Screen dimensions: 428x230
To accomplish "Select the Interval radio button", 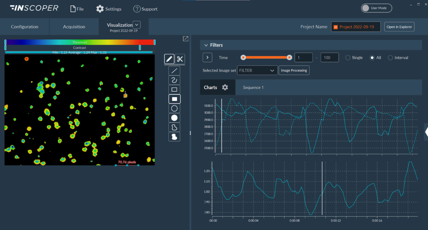I will pyautogui.click(x=390, y=57).
